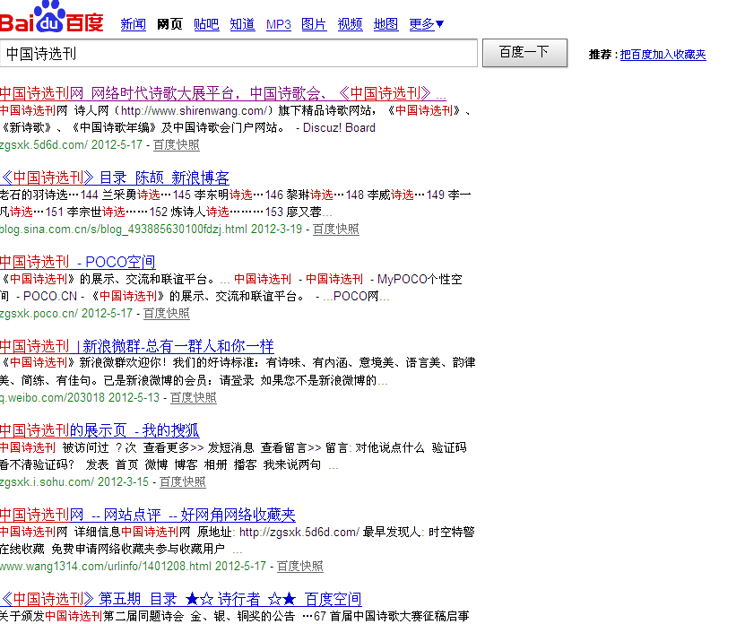
Task: Switch to the 知道 tab
Action: click(x=242, y=24)
